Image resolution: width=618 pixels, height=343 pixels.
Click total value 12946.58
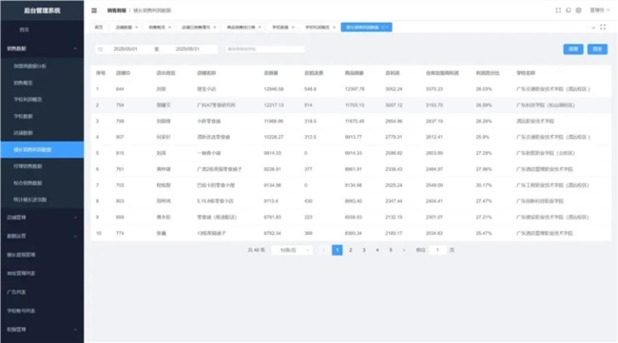[274, 89]
